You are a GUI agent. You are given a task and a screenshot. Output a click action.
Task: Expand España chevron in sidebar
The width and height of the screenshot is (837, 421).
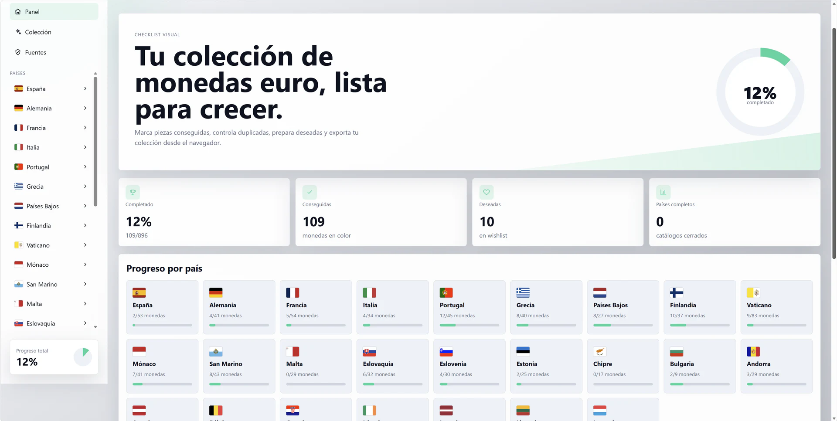(85, 88)
